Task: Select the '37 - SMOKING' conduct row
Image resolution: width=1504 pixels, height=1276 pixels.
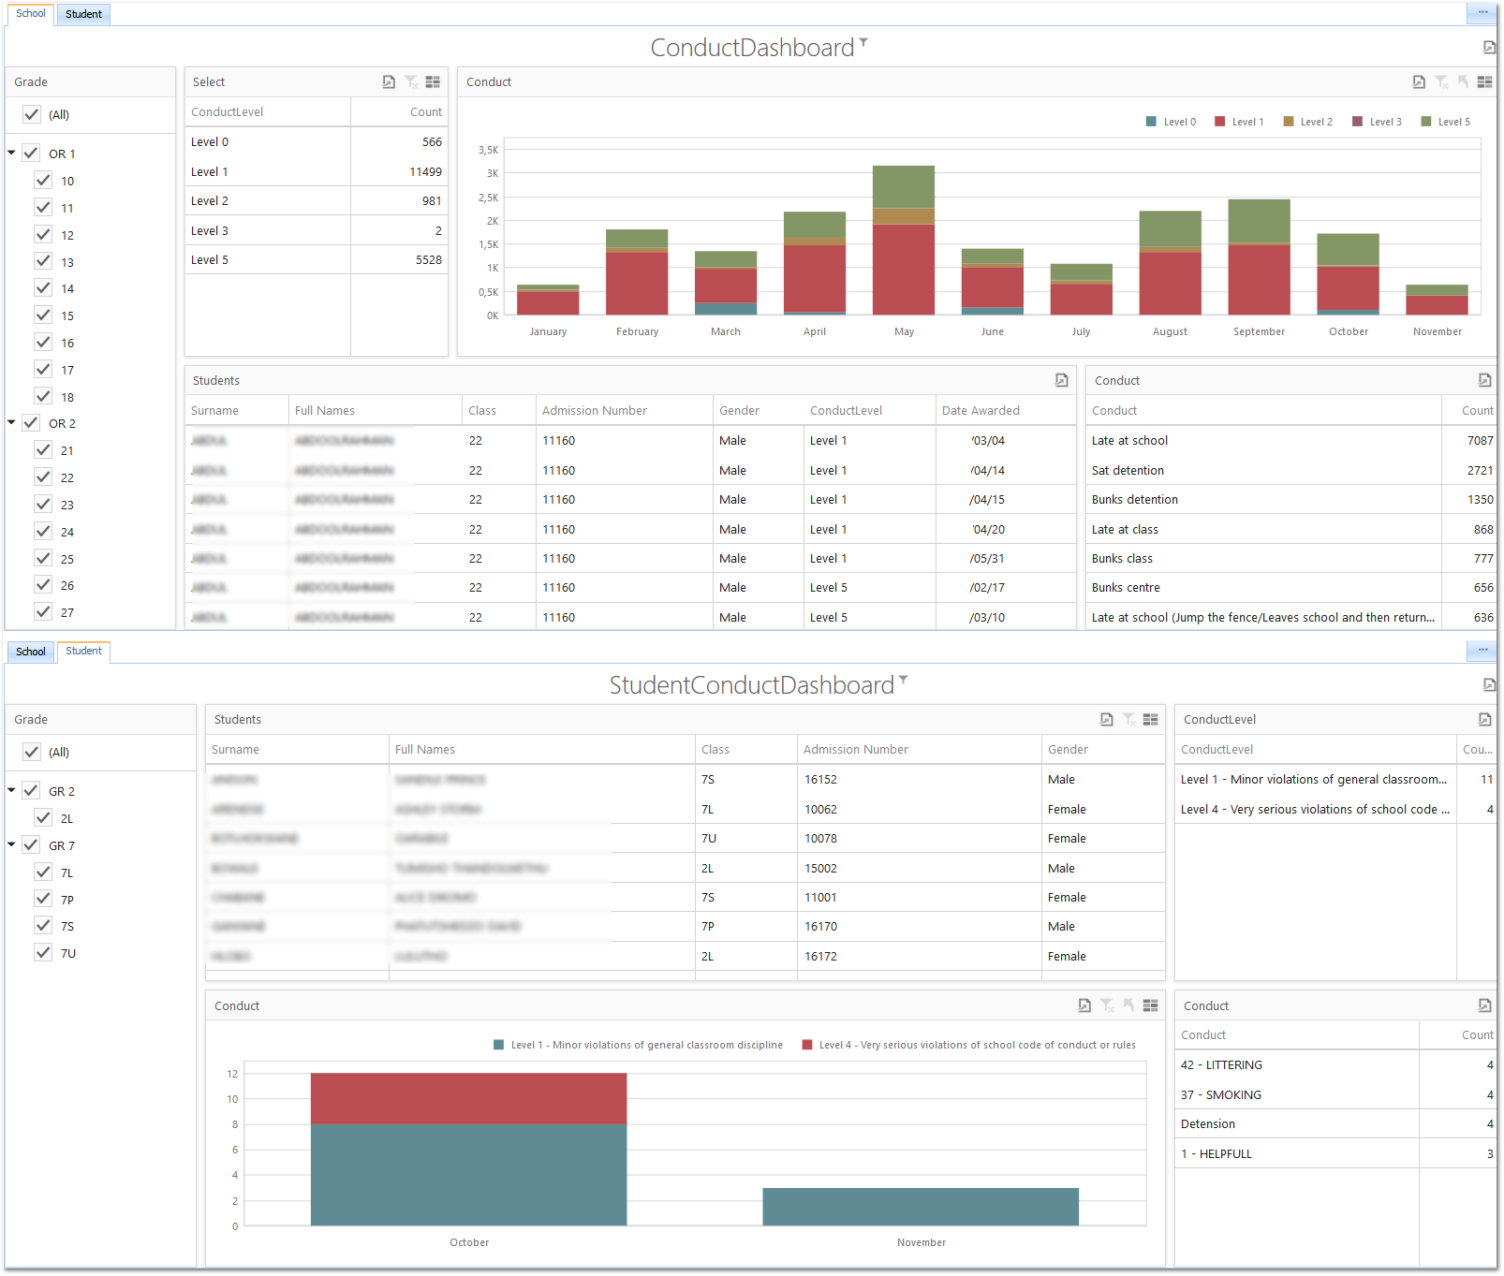Action: tap(1335, 1094)
